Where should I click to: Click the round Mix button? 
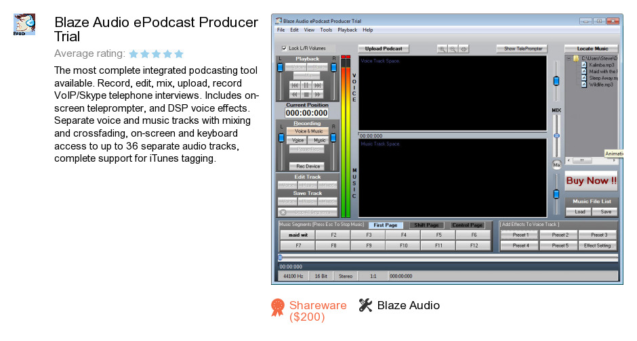[556, 164]
